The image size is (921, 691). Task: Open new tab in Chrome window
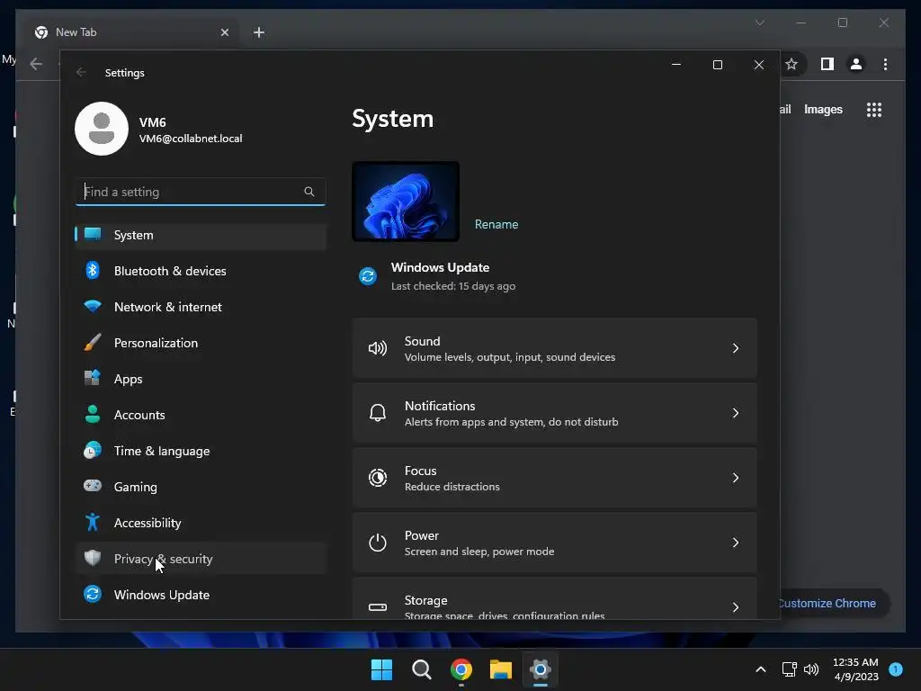(x=259, y=32)
